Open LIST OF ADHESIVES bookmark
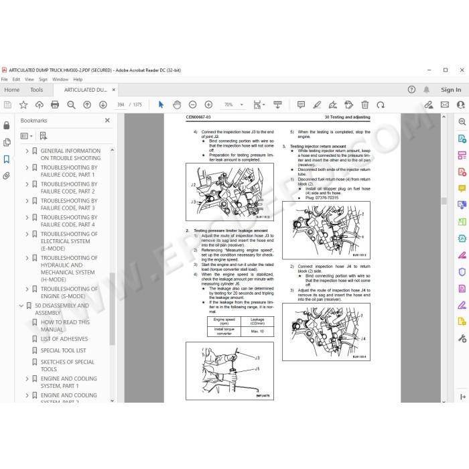Screen dimensions: 469x469 pos(64,339)
